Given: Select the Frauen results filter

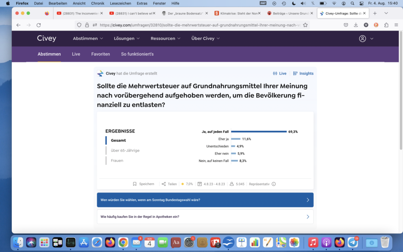Looking at the screenshot, I should coord(117,161).
